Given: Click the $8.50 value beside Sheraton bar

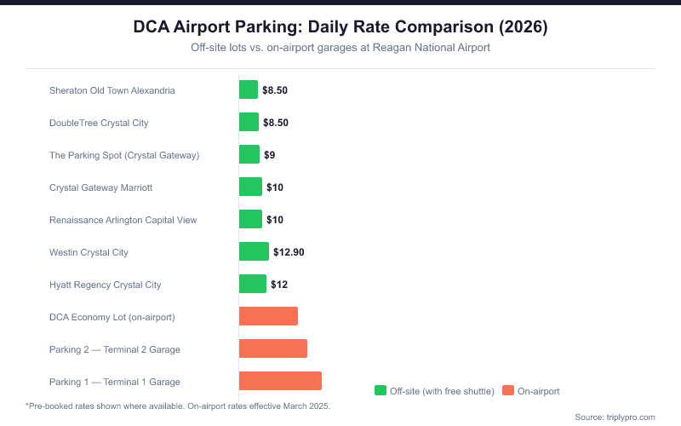Looking at the screenshot, I should tap(276, 90).
